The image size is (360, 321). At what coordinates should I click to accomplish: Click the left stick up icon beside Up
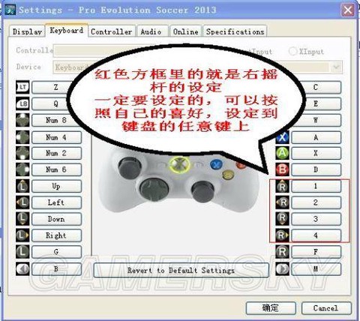[x=22, y=186]
